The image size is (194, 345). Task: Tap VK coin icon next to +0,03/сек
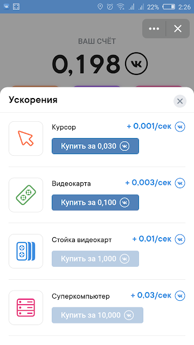coord(180,295)
